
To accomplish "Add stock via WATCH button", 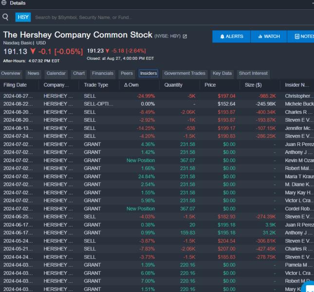I will click(x=269, y=36).
